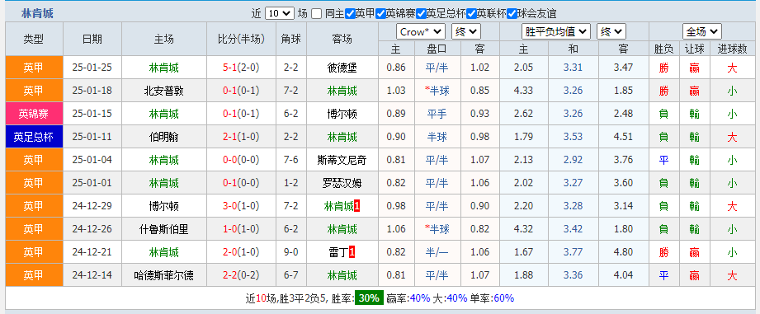Click the green 30% win rate badge
The width and height of the screenshot is (760, 314).
coord(369,298)
